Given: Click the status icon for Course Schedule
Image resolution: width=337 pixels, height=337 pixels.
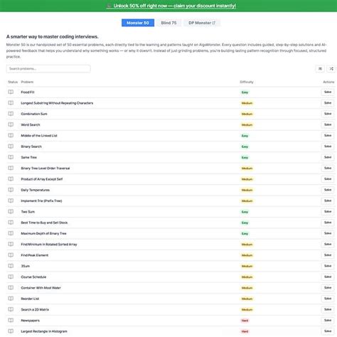Looking at the screenshot, I should tap(11, 277).
